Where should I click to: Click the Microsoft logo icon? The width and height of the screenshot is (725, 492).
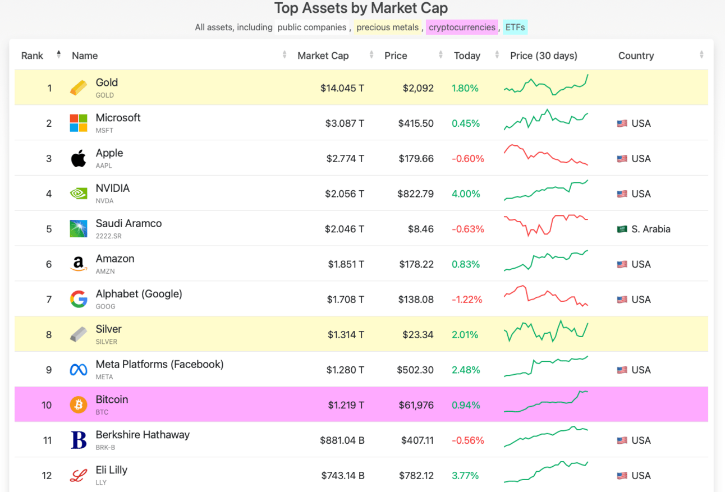coord(79,123)
